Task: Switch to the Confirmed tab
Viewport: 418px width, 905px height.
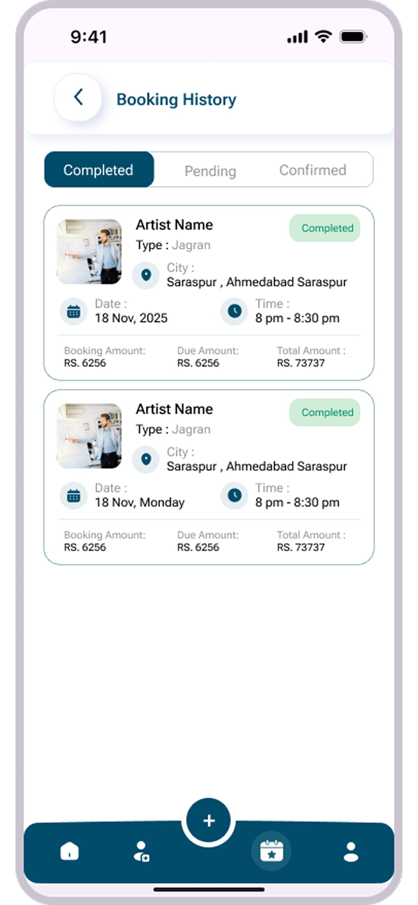Action: pyautogui.click(x=313, y=170)
